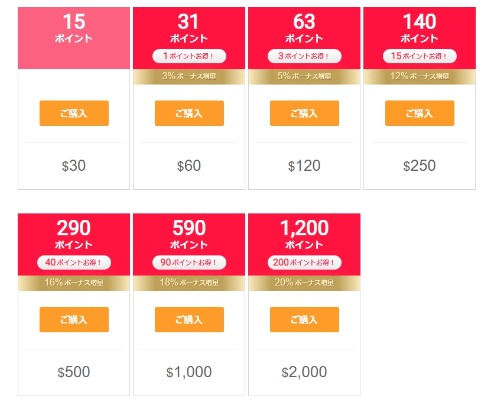
Task: Click the $2,000 price
Action: 304,372
